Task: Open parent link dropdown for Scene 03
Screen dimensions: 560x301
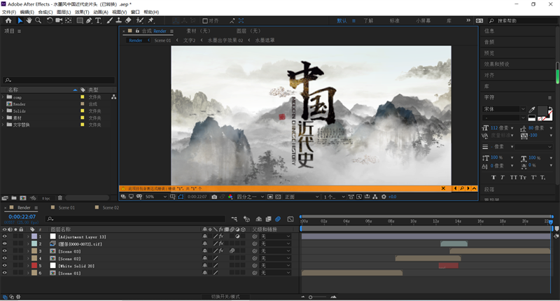Action: click(275, 251)
